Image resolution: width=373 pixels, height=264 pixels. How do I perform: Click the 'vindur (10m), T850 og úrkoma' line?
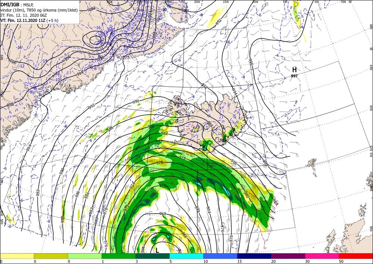(x=39, y=10)
